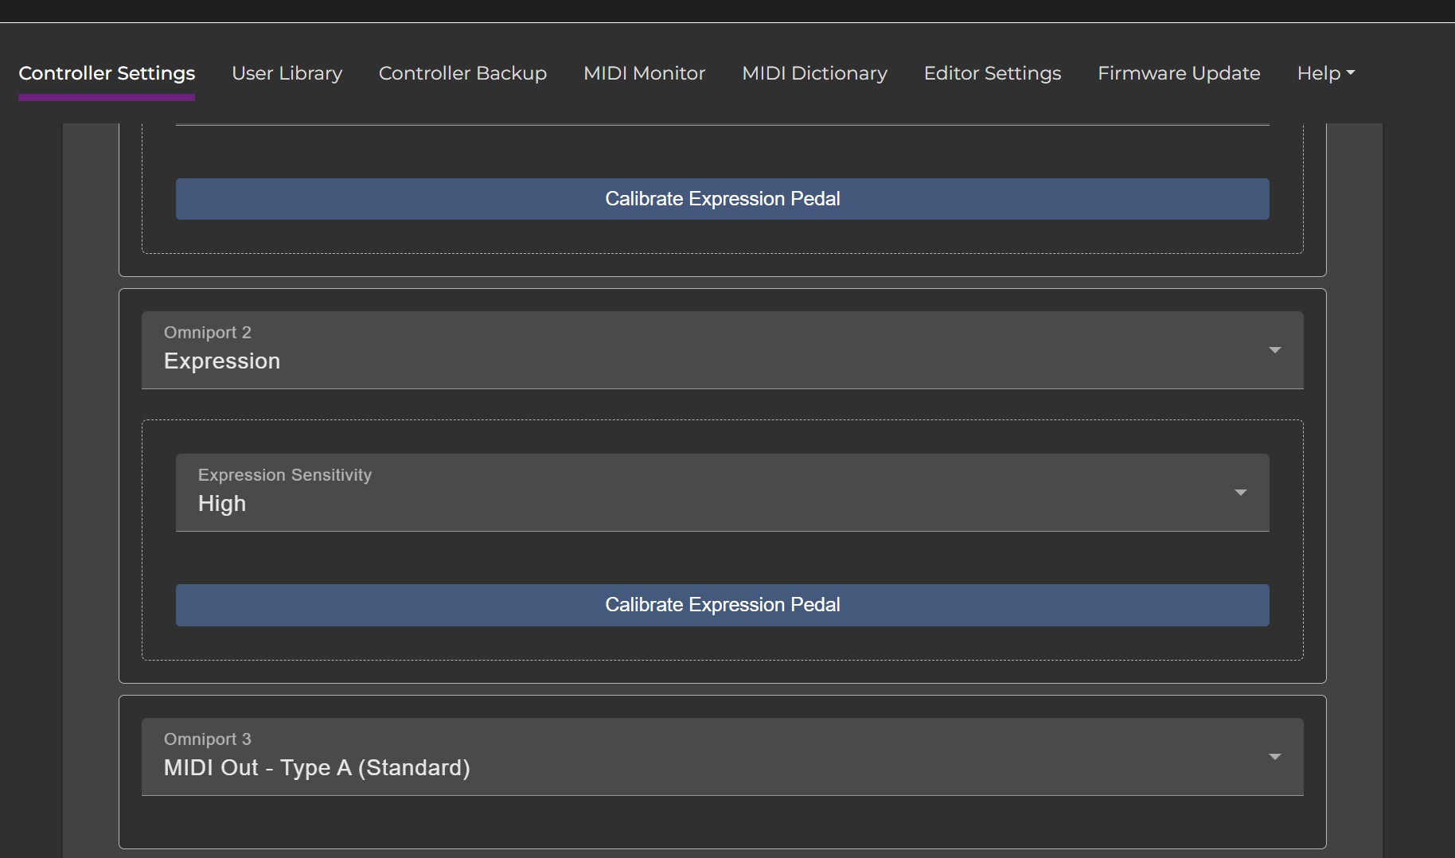Click the "MIDI Out - Type A (Standard)" value

pyautogui.click(x=317, y=768)
